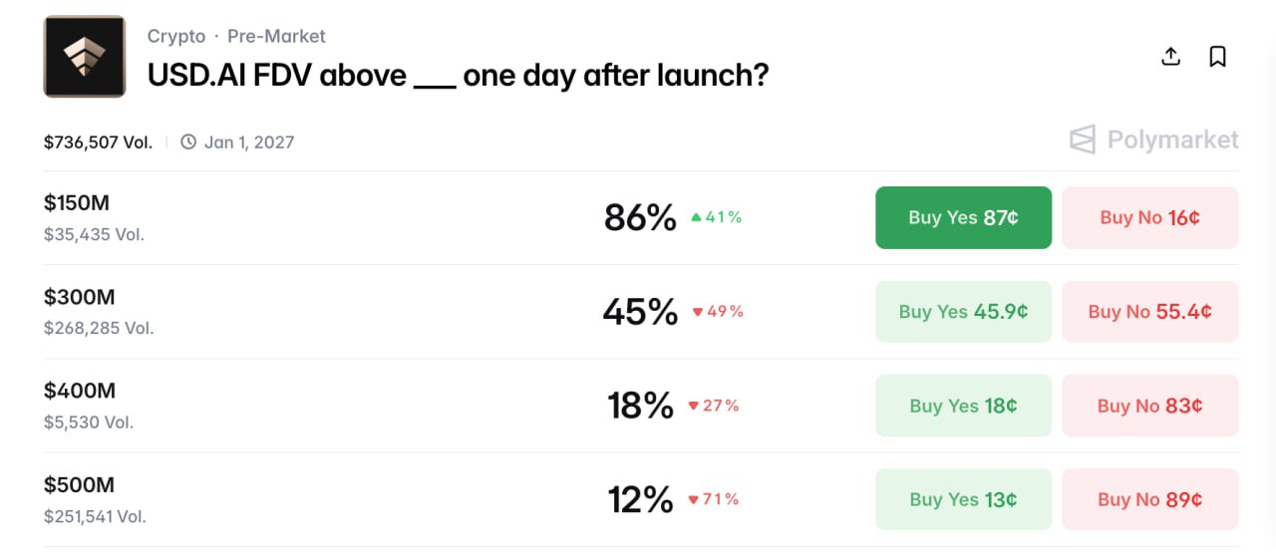Buy Yes at 13¢ for $500M
The image size is (1276, 557).
tap(963, 499)
